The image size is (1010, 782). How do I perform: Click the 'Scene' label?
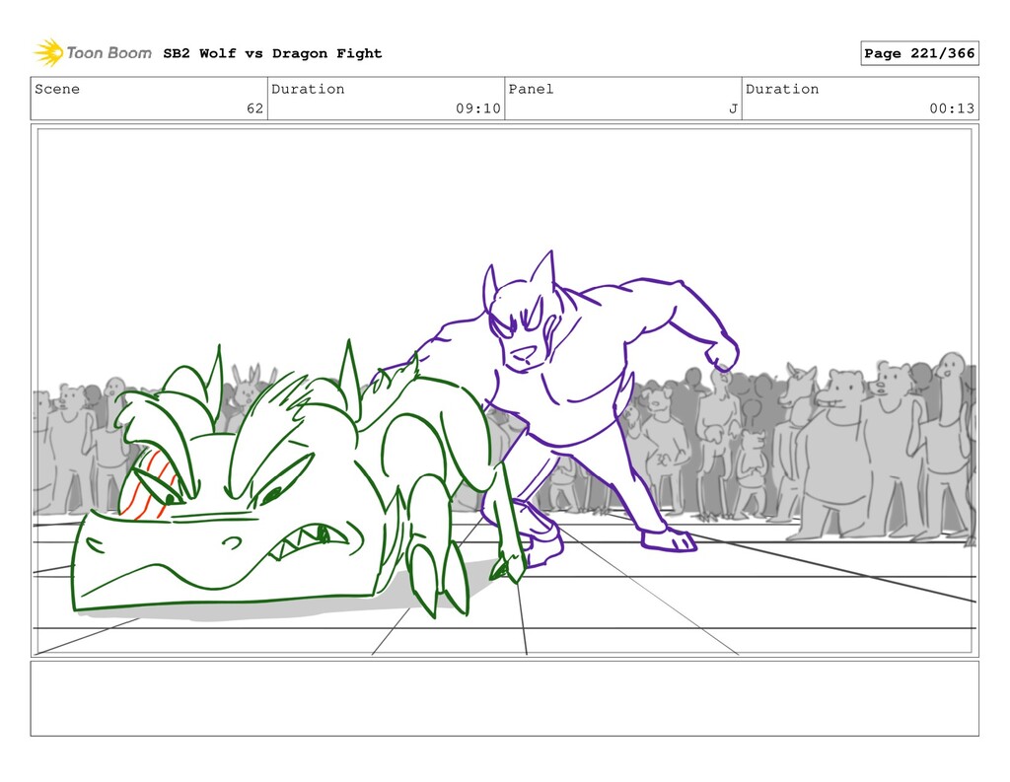pyautogui.click(x=57, y=89)
